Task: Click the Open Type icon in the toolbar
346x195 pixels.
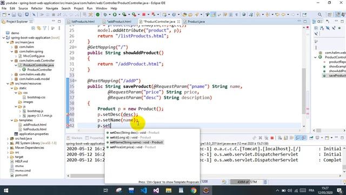Action: pos(184,15)
